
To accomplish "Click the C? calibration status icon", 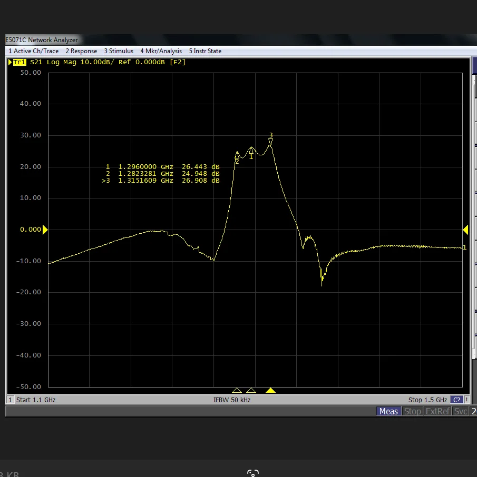I will point(456,400).
